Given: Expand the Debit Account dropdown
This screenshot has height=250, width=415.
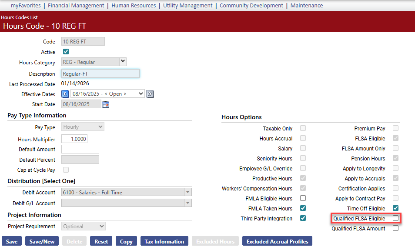Looking at the screenshot, I should coord(187,192).
